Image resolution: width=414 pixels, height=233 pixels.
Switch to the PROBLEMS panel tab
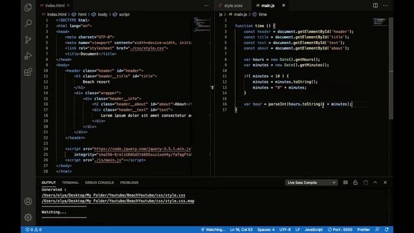(x=129, y=183)
